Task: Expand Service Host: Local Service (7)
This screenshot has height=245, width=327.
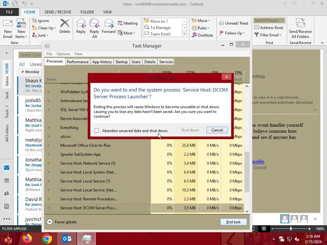Action: click(49, 181)
